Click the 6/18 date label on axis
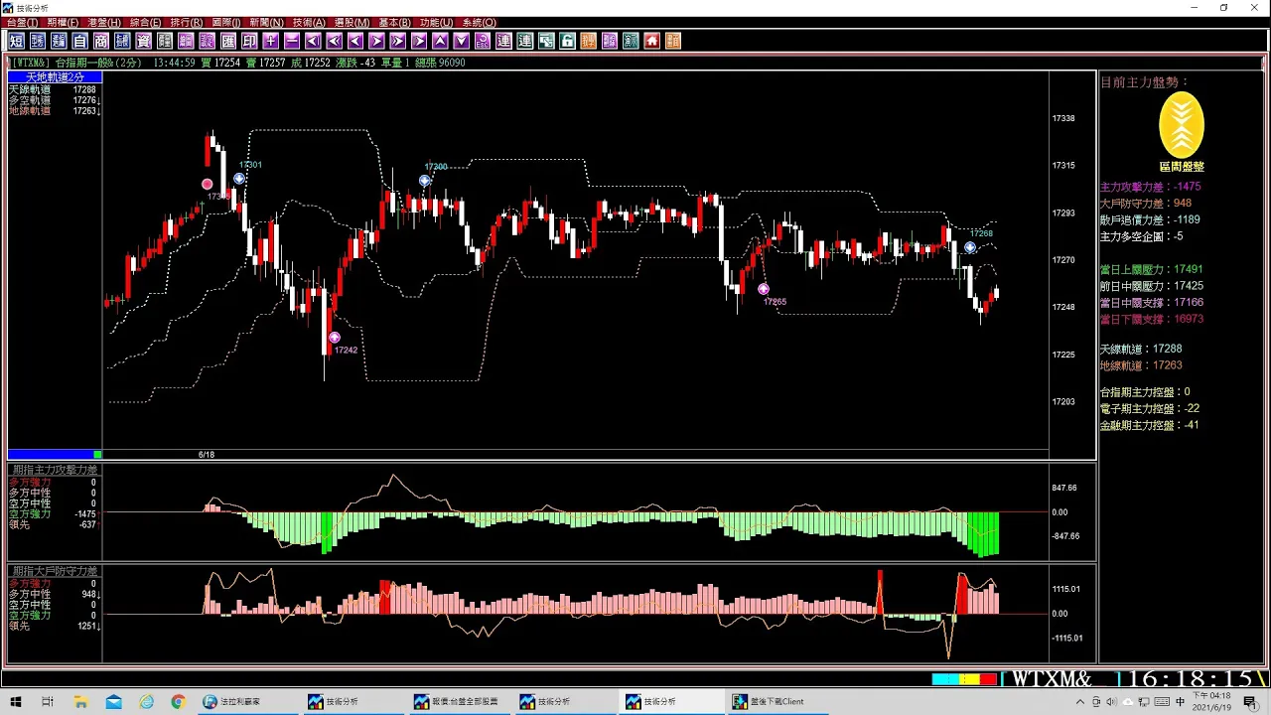 click(207, 455)
